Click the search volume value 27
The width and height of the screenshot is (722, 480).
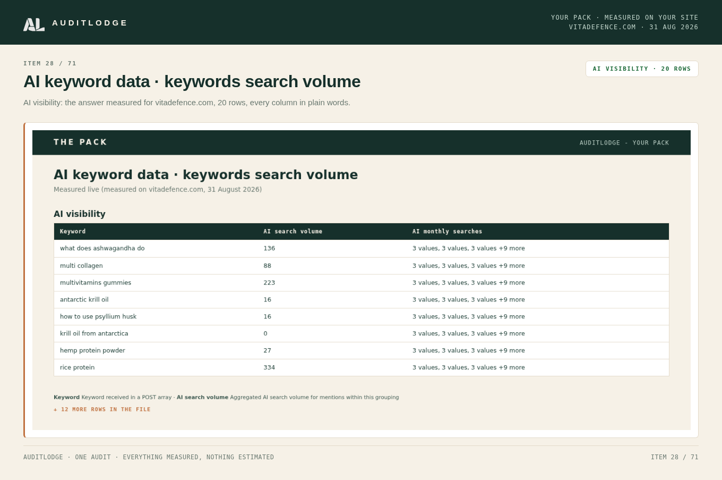coord(267,351)
